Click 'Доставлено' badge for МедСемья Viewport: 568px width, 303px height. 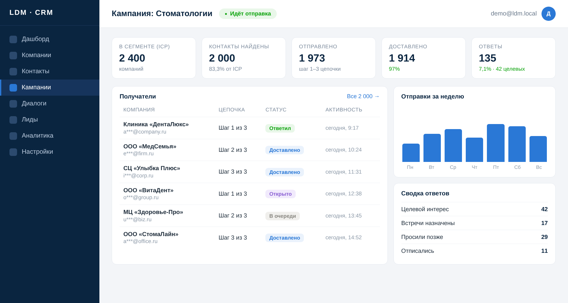285,150
